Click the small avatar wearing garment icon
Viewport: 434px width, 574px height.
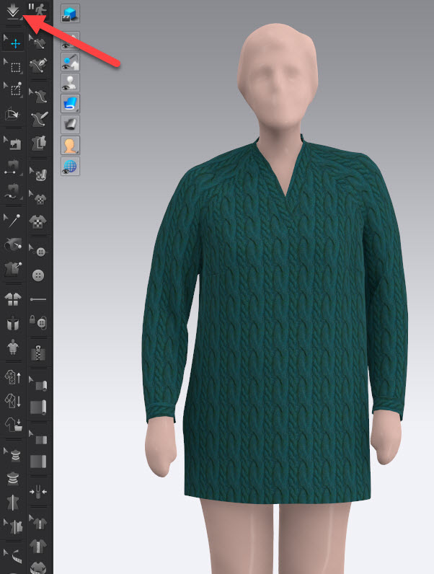click(13, 347)
